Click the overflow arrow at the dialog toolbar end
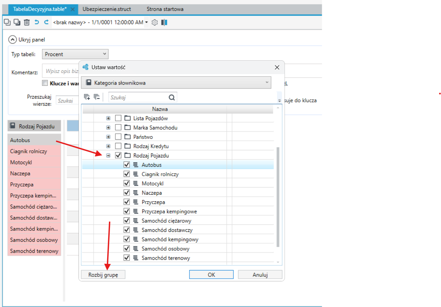The width and height of the screenshot is (441, 307). coord(280,101)
